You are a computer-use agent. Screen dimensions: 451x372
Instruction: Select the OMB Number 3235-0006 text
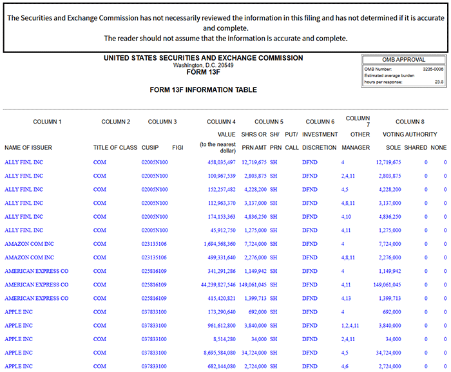click(432, 68)
